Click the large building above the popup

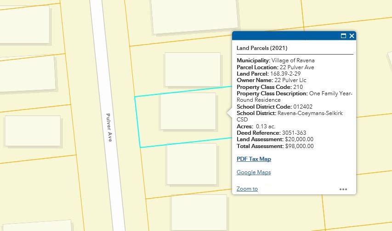point(195,16)
